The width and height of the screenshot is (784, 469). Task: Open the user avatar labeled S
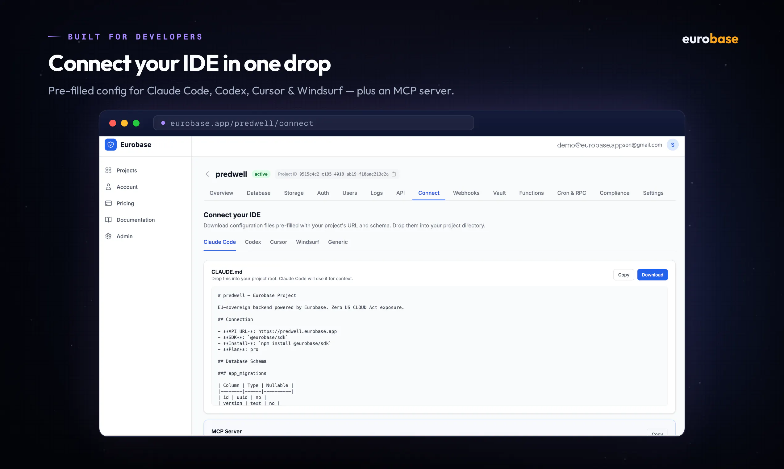point(672,145)
